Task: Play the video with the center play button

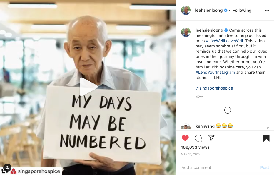Action: coord(88,87)
